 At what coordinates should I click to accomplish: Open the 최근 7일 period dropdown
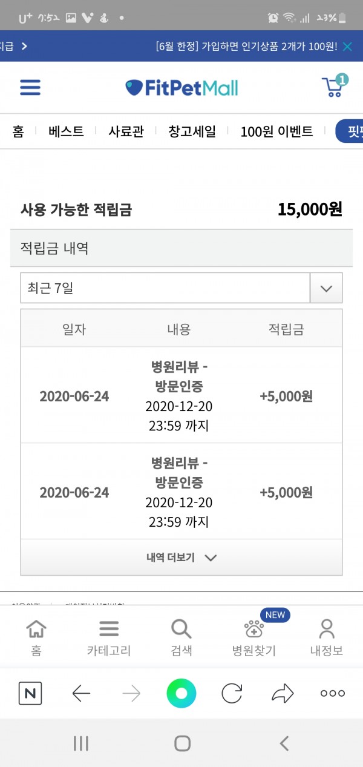pos(165,288)
